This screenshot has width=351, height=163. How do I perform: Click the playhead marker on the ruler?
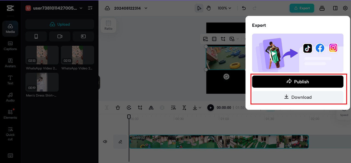pos(129,117)
